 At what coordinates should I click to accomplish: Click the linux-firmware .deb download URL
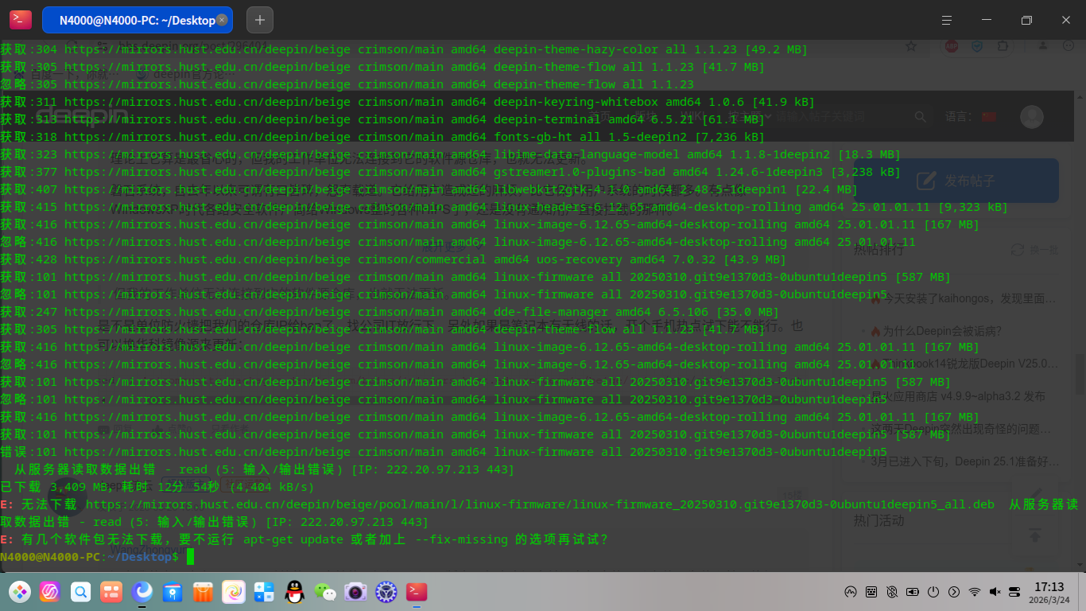[x=540, y=504]
